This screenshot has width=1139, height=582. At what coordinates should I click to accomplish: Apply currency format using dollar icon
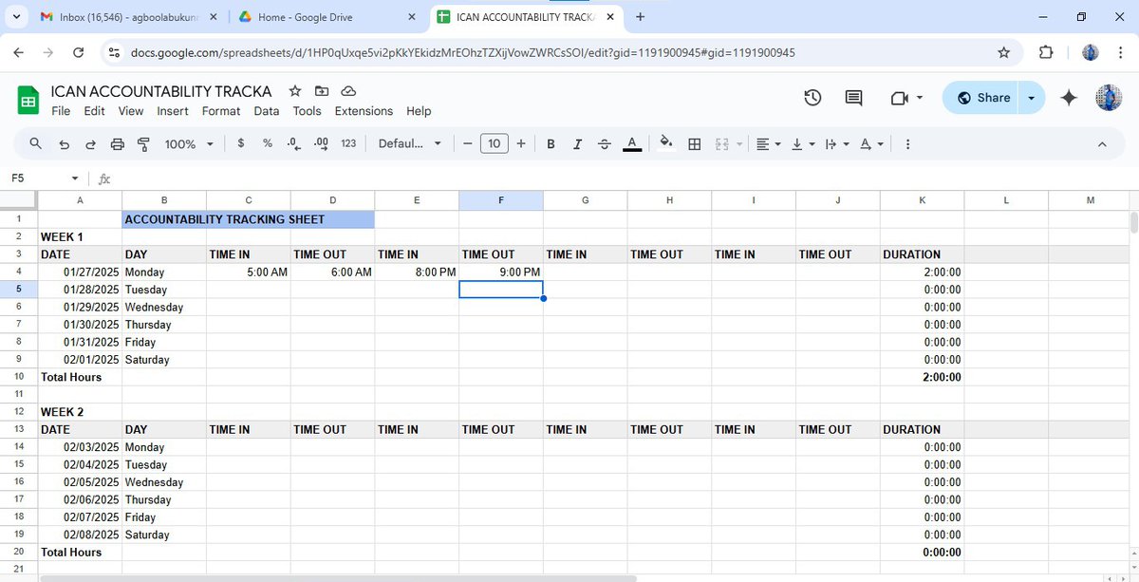click(x=240, y=143)
